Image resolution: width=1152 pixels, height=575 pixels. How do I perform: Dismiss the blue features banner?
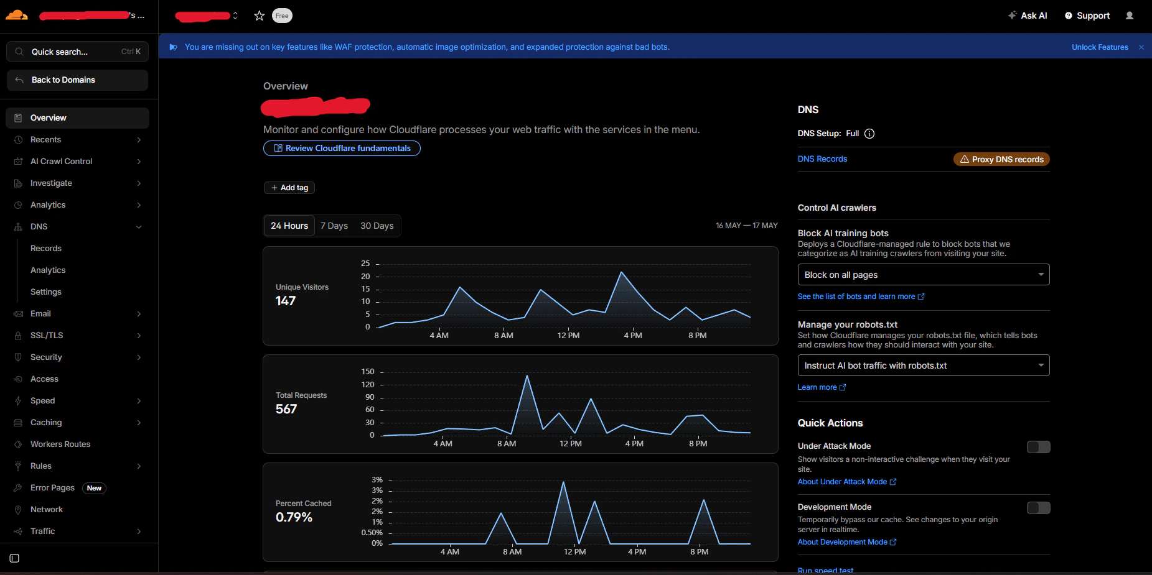coord(1141,47)
